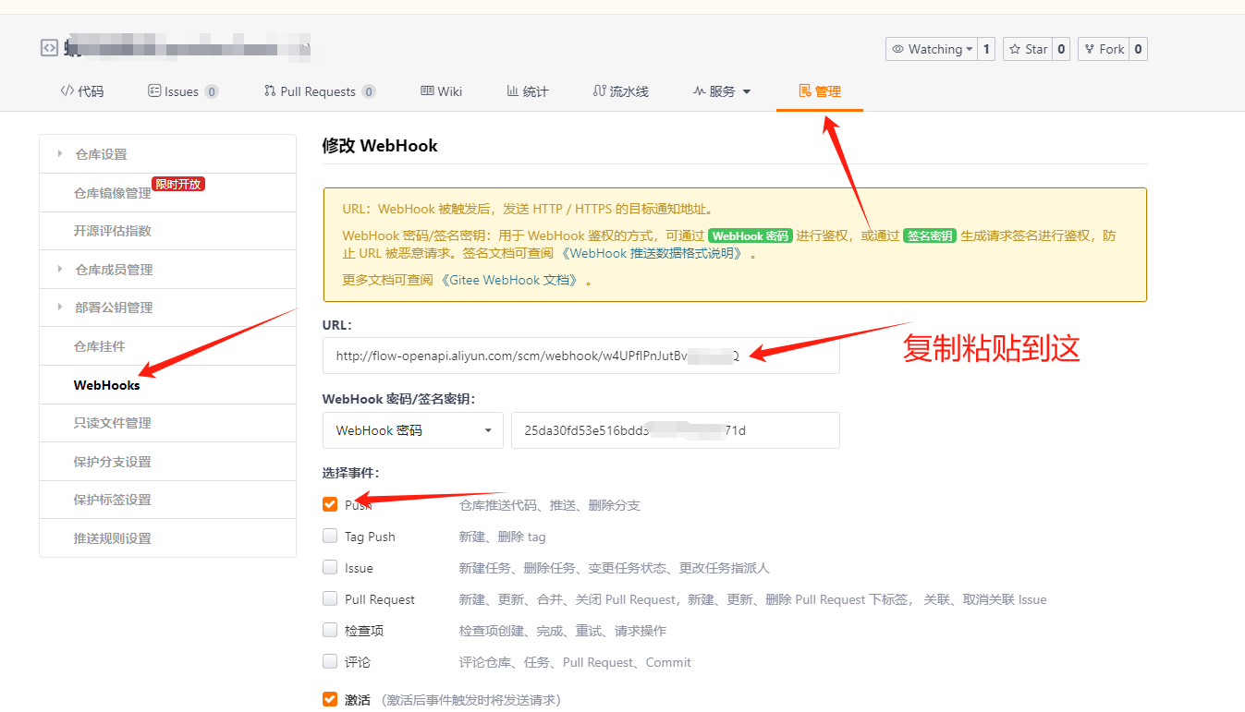
Task: Click the Watching eye button
Action: 930,49
